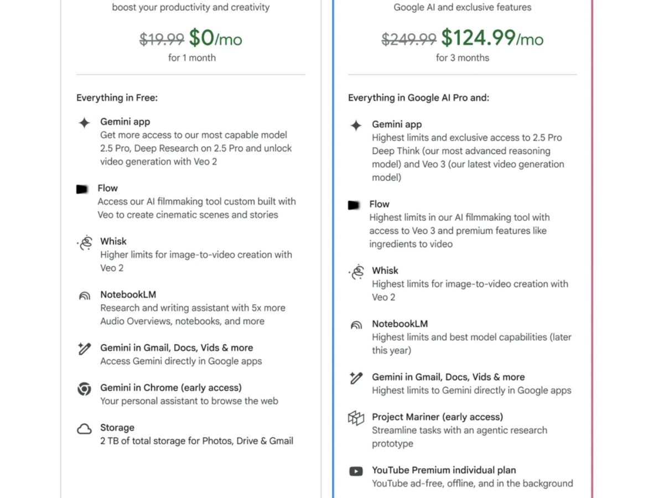Click Project Mariner (early access) heading
This screenshot has width=664, height=498.
pyautogui.click(x=437, y=417)
